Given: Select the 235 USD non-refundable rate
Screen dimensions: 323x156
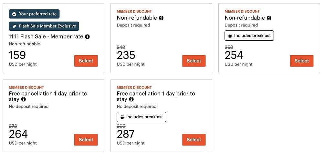Looking at the screenshot, I should (194, 61).
